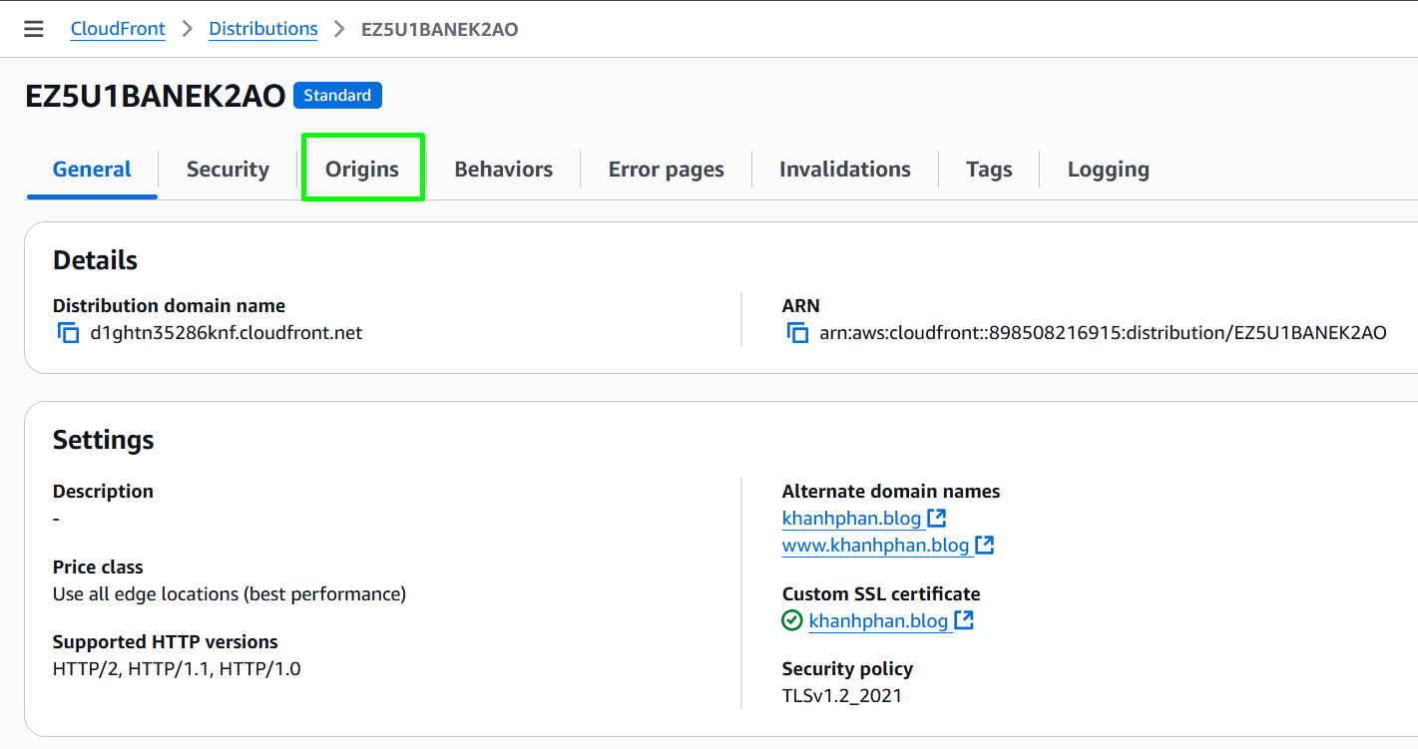Click external link icon beside khanhphan.blog alternate domain
This screenshot has width=1418, height=749.
pos(936,519)
